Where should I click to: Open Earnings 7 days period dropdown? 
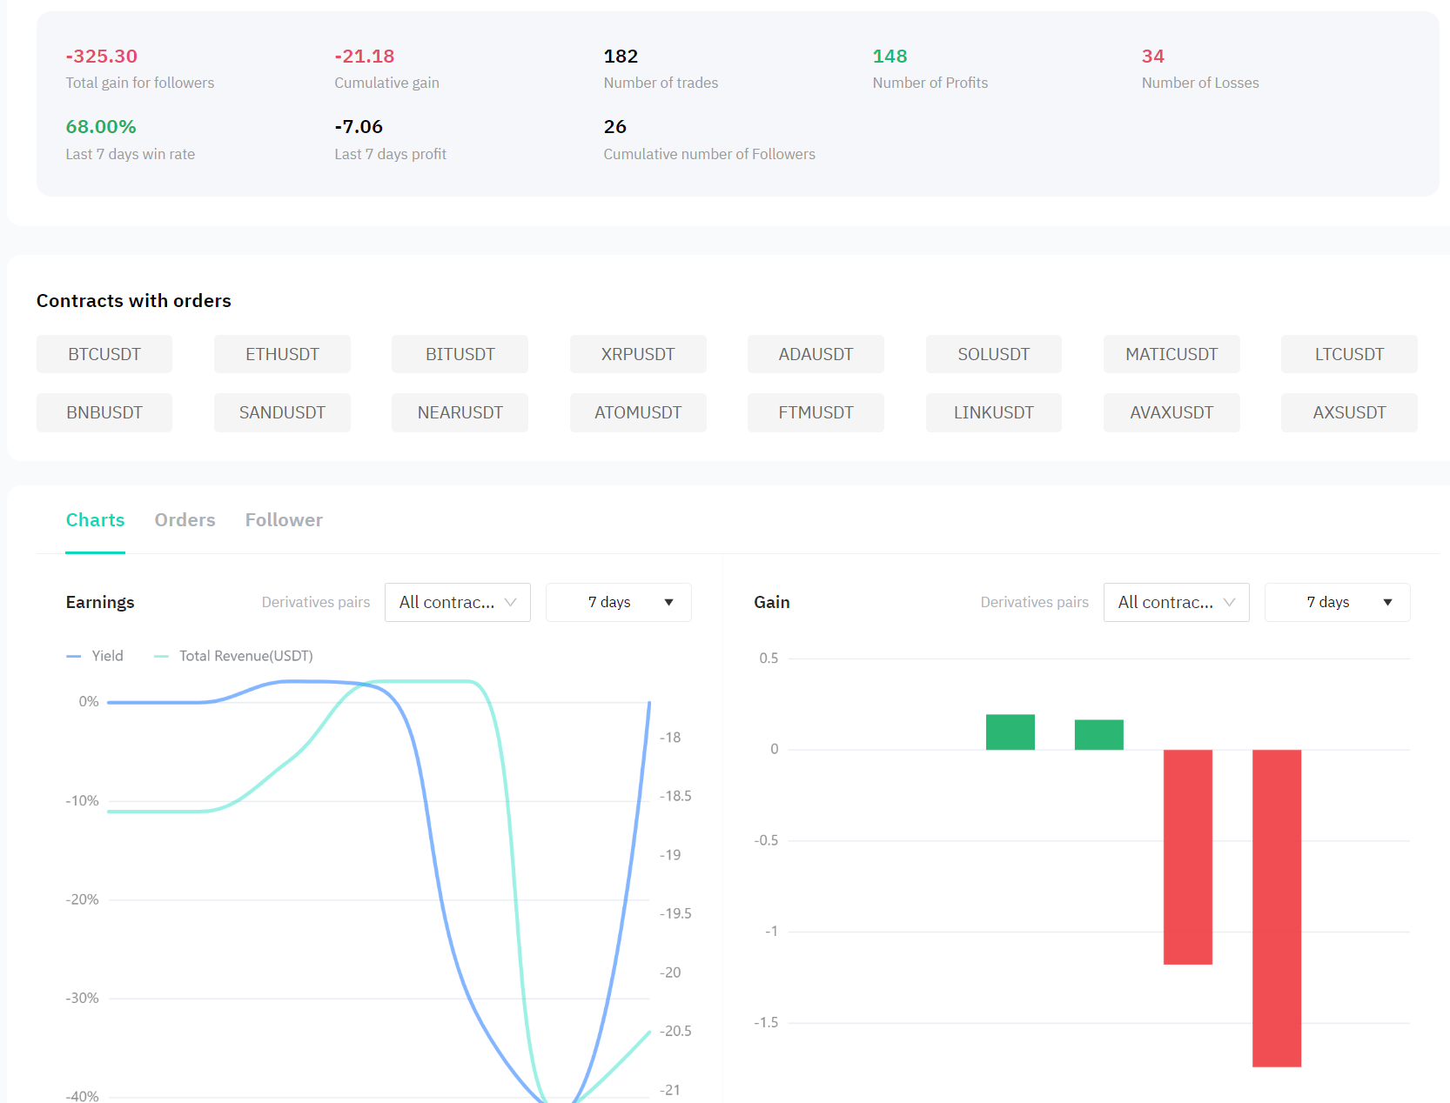pos(619,602)
